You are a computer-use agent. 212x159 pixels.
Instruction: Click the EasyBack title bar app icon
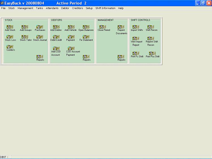click(2, 3)
